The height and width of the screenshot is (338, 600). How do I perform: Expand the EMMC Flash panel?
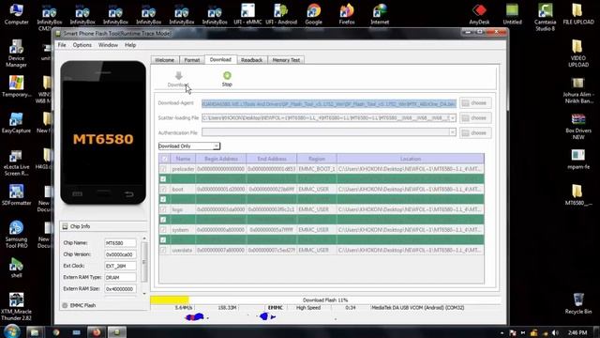[65, 305]
